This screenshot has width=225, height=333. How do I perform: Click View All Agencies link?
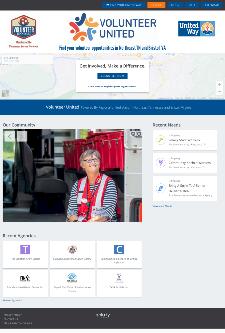[12, 300]
